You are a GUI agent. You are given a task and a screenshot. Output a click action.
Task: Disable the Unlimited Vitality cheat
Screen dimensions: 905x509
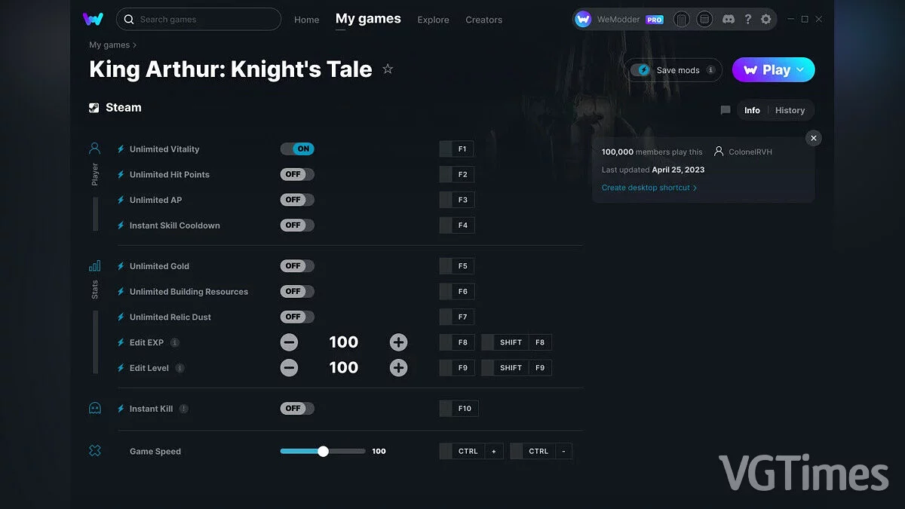pyautogui.click(x=297, y=149)
